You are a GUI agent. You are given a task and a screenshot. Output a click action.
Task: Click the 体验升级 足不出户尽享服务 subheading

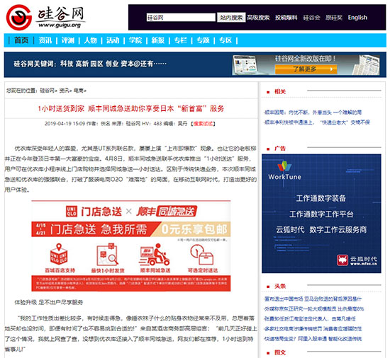49,302
